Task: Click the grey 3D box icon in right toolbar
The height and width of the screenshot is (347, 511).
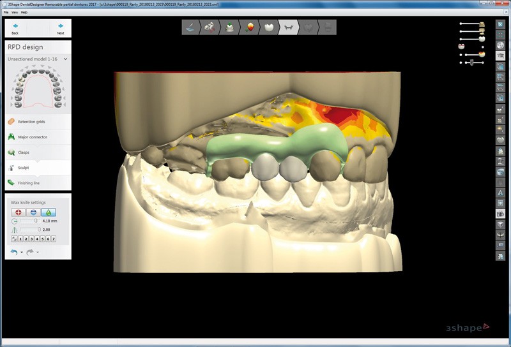Action: click(x=500, y=225)
